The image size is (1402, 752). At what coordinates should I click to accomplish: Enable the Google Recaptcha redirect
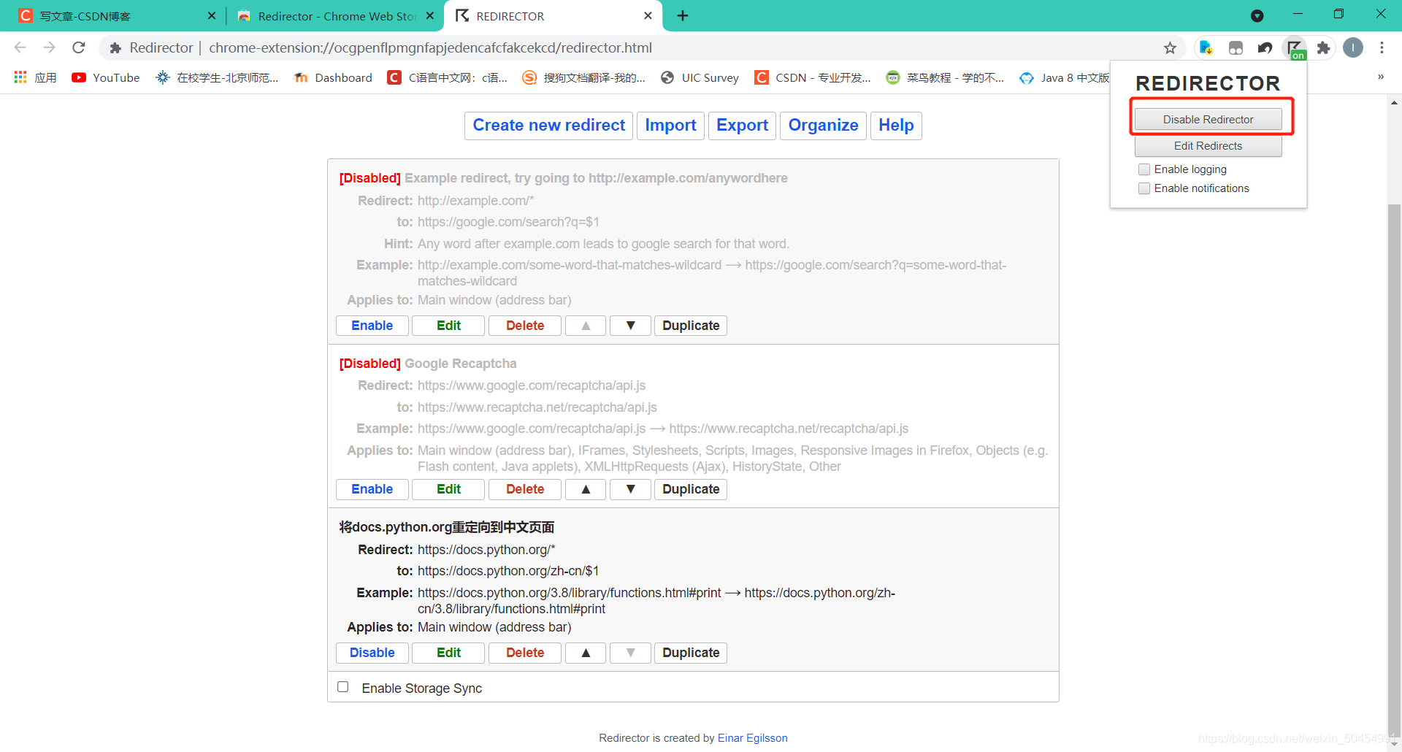[x=372, y=489]
